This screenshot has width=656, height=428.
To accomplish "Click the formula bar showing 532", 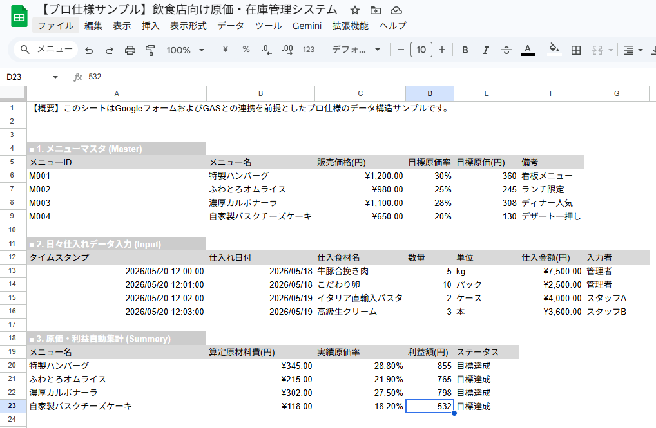I will (368, 77).
